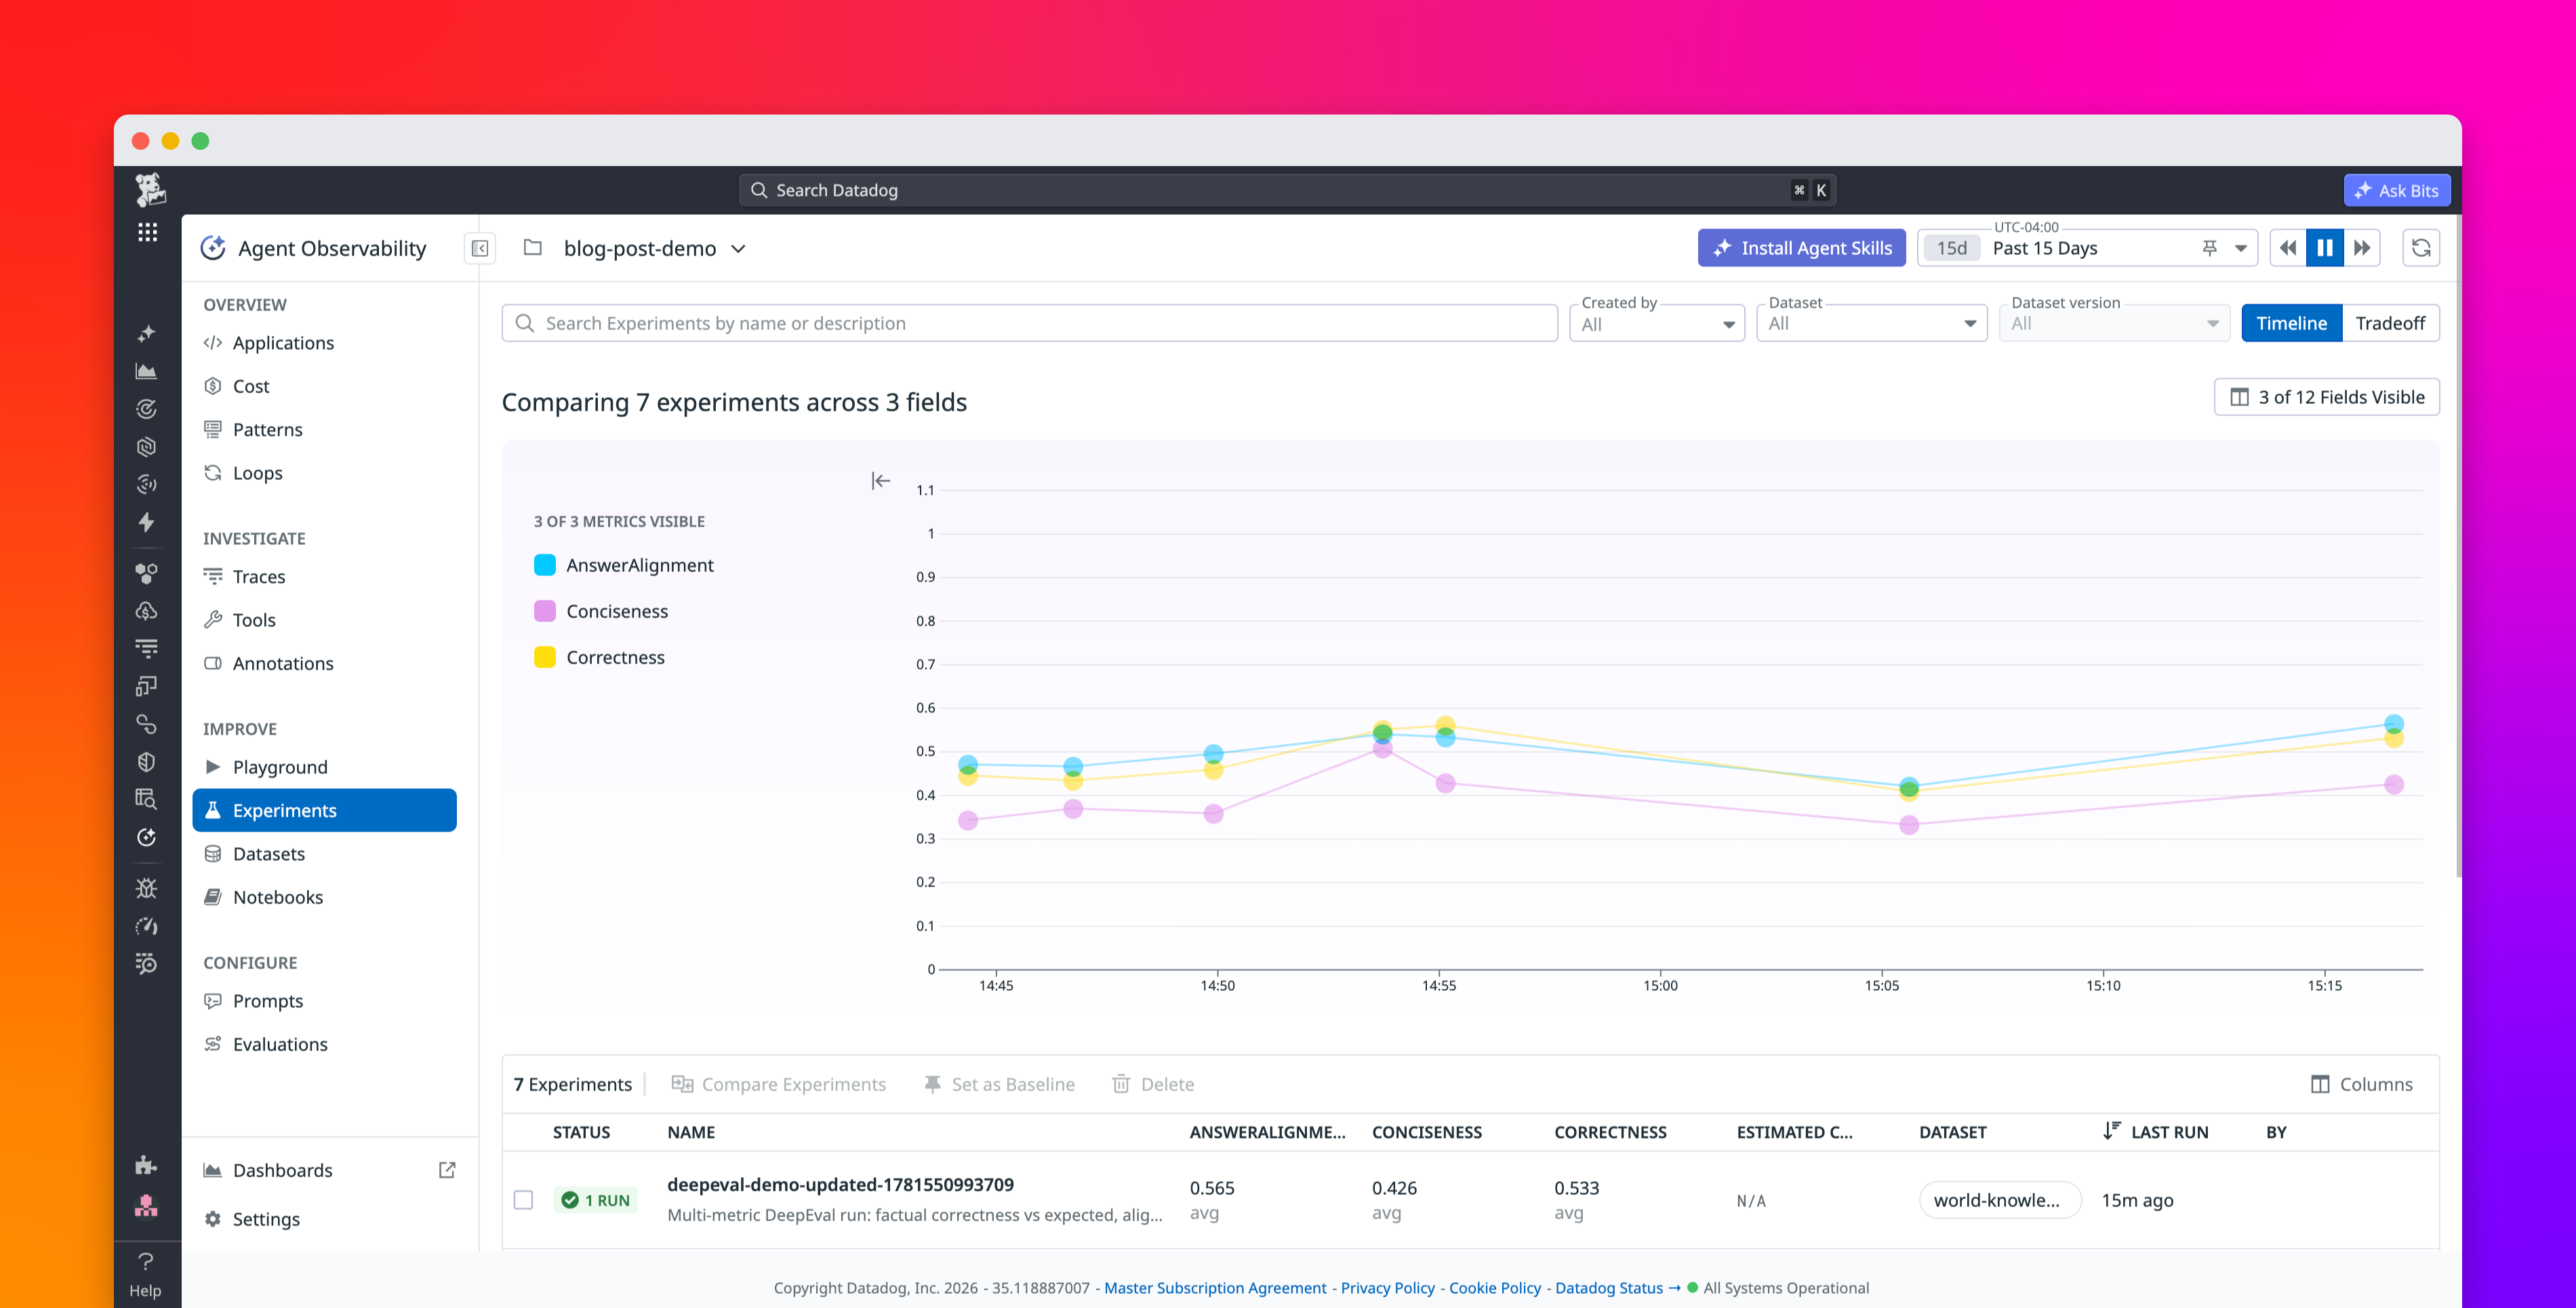The image size is (2576, 1308).
Task: Open the pink organization avatar icon
Action: coord(146,1206)
